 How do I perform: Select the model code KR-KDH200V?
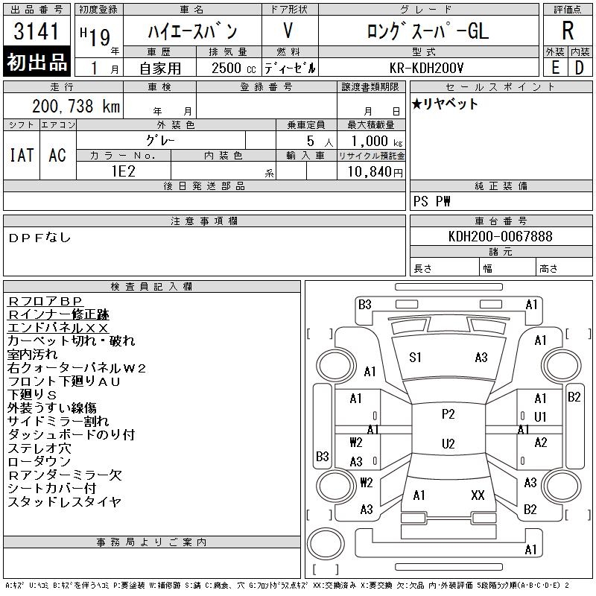tap(426, 68)
